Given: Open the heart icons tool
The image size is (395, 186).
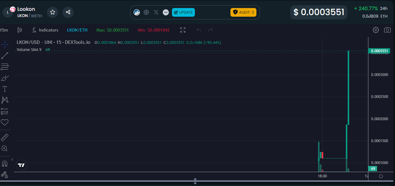Looking at the screenshot, I should [x=5, y=122].
